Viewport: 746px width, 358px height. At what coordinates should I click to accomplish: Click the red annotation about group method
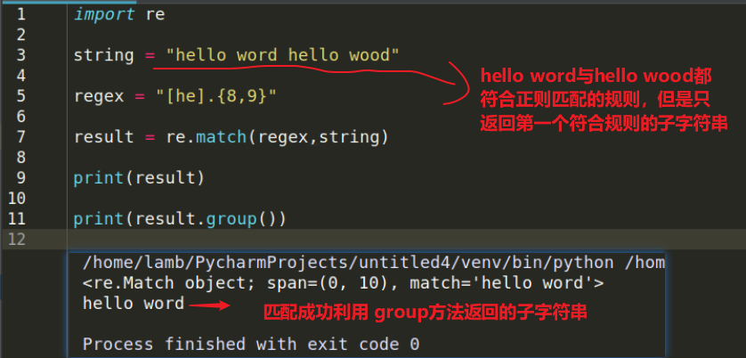point(426,313)
